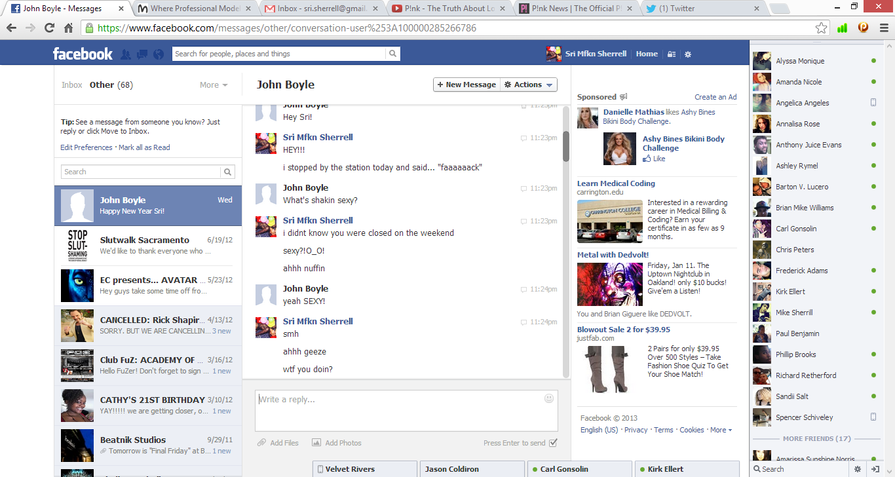Click the Write a reply text box
Viewport: 895px width, 477px height.
[x=400, y=410]
